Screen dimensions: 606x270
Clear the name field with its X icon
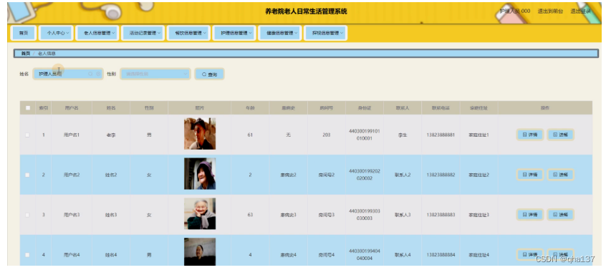pyautogui.click(x=98, y=74)
